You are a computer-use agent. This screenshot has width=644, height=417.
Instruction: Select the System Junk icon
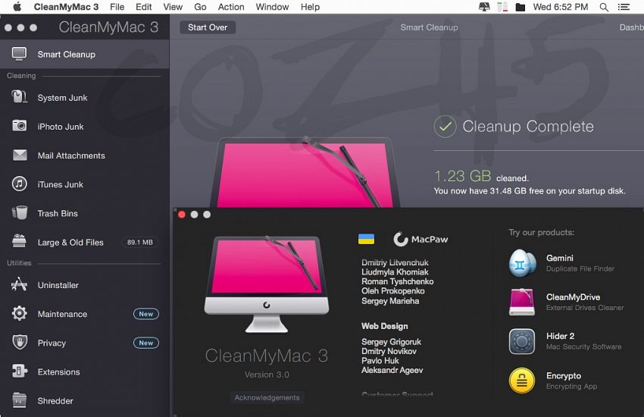coord(19,97)
